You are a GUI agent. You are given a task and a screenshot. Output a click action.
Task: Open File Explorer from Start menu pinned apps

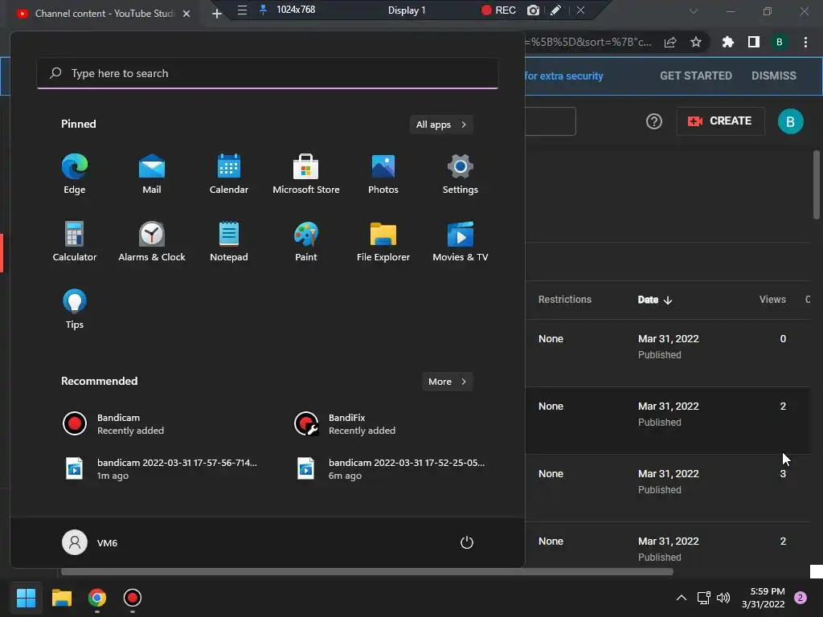[383, 242]
